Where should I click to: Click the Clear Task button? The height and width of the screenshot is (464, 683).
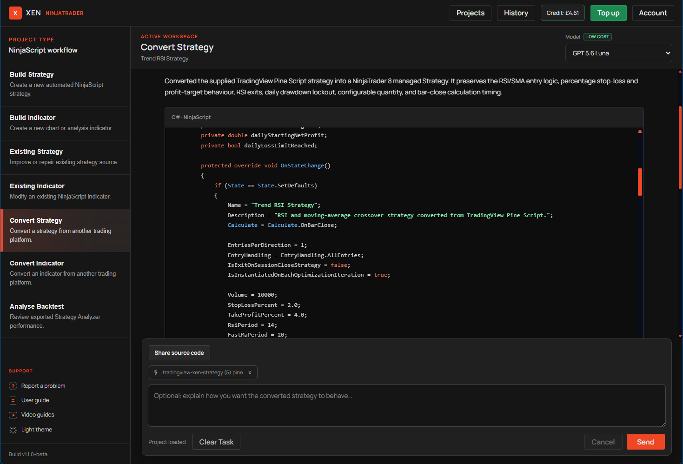pos(216,442)
